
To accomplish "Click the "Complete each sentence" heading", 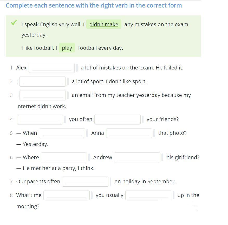I will (x=94, y=5).
